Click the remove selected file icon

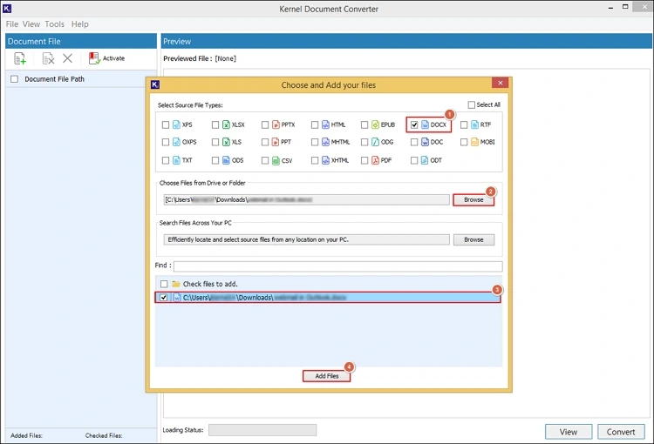(x=49, y=58)
